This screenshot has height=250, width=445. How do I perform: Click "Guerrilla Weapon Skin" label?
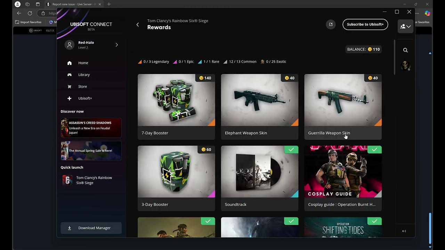pos(329,133)
